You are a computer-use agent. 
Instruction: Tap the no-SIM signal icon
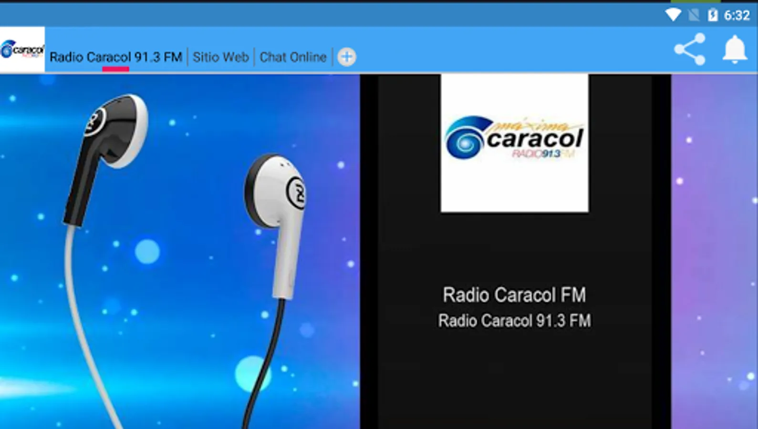[694, 15]
